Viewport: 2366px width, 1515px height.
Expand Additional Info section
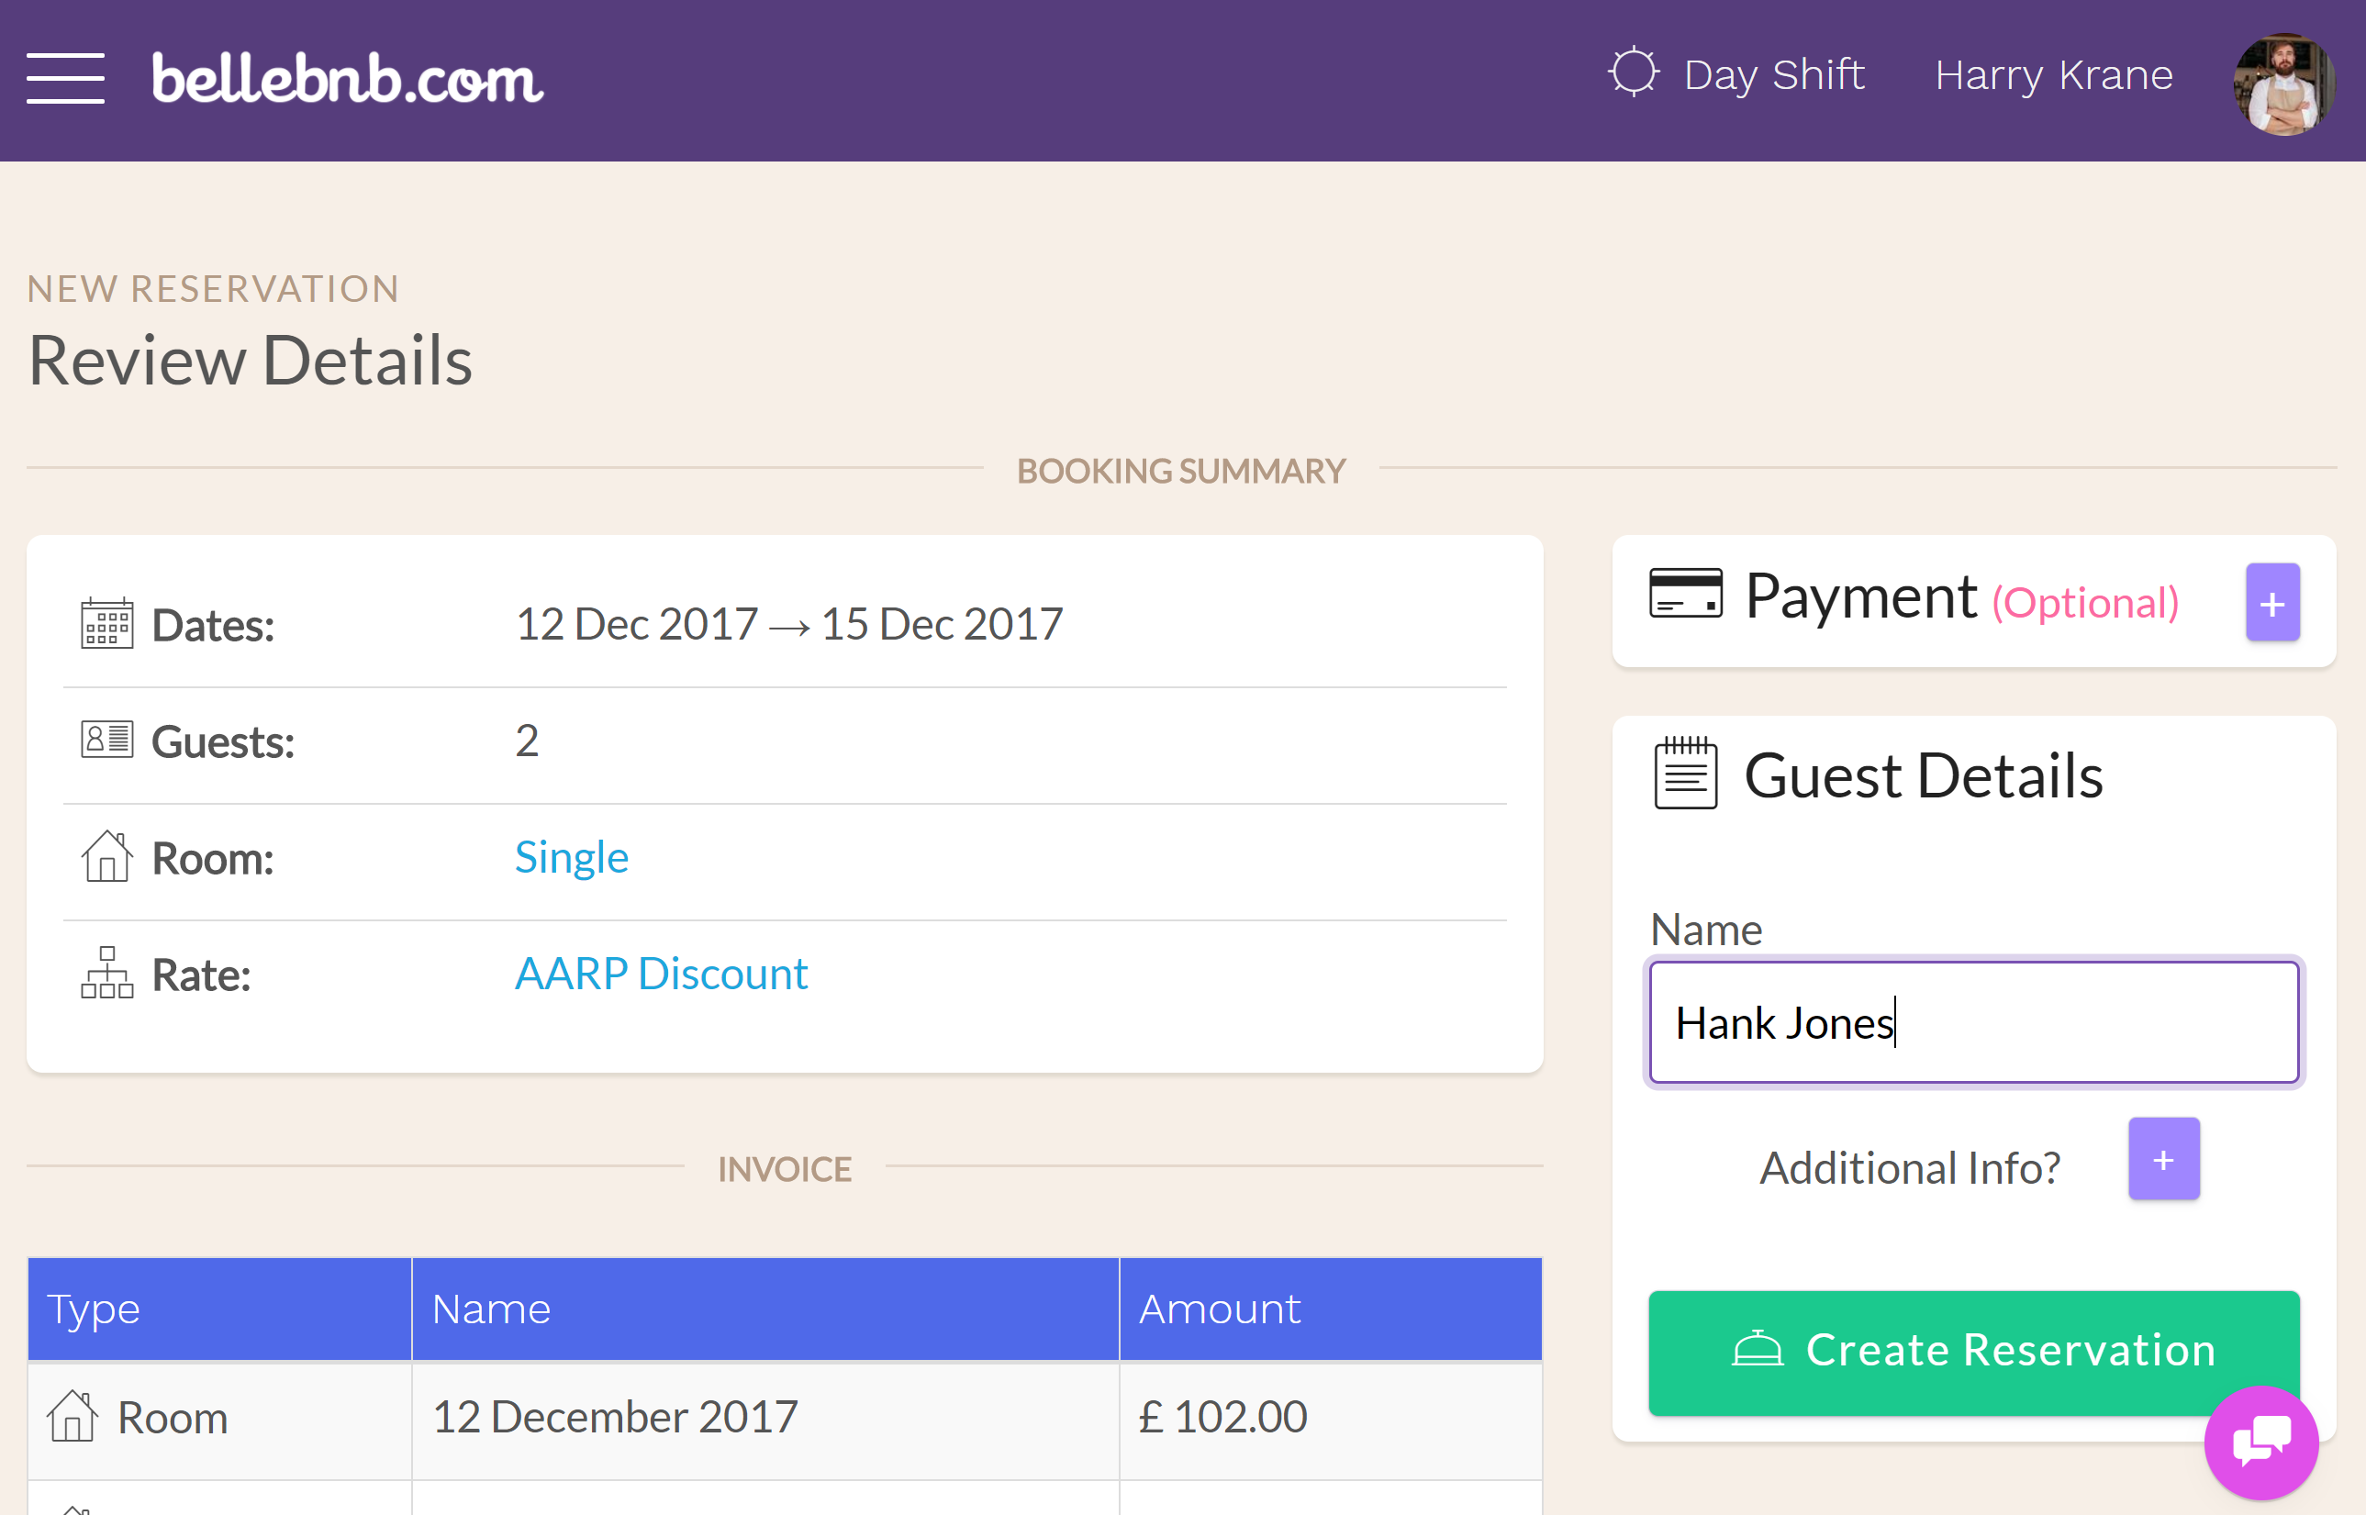2164,1162
